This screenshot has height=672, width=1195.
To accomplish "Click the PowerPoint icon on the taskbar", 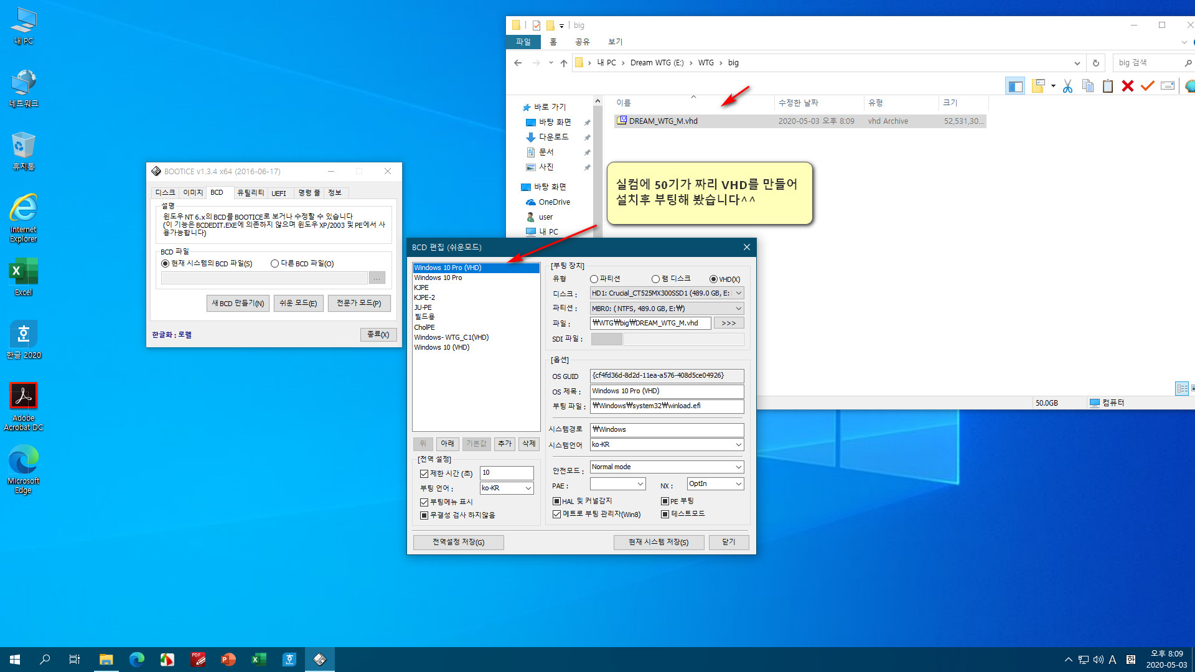I will tap(228, 660).
